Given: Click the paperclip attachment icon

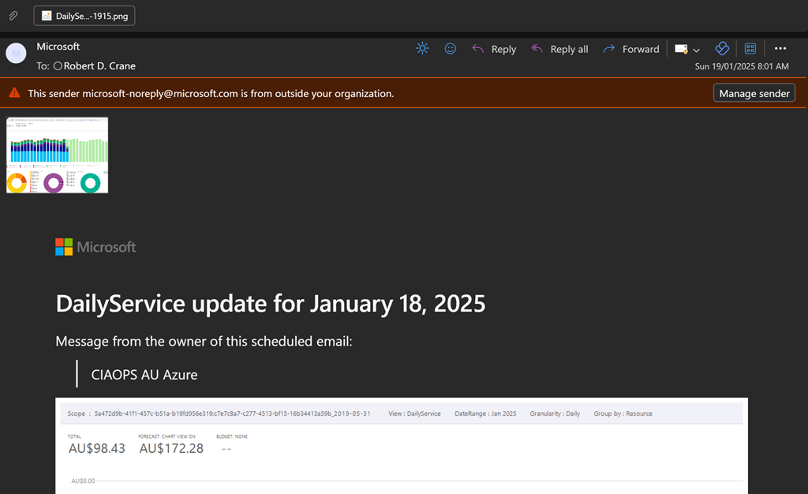Looking at the screenshot, I should [x=13, y=16].
